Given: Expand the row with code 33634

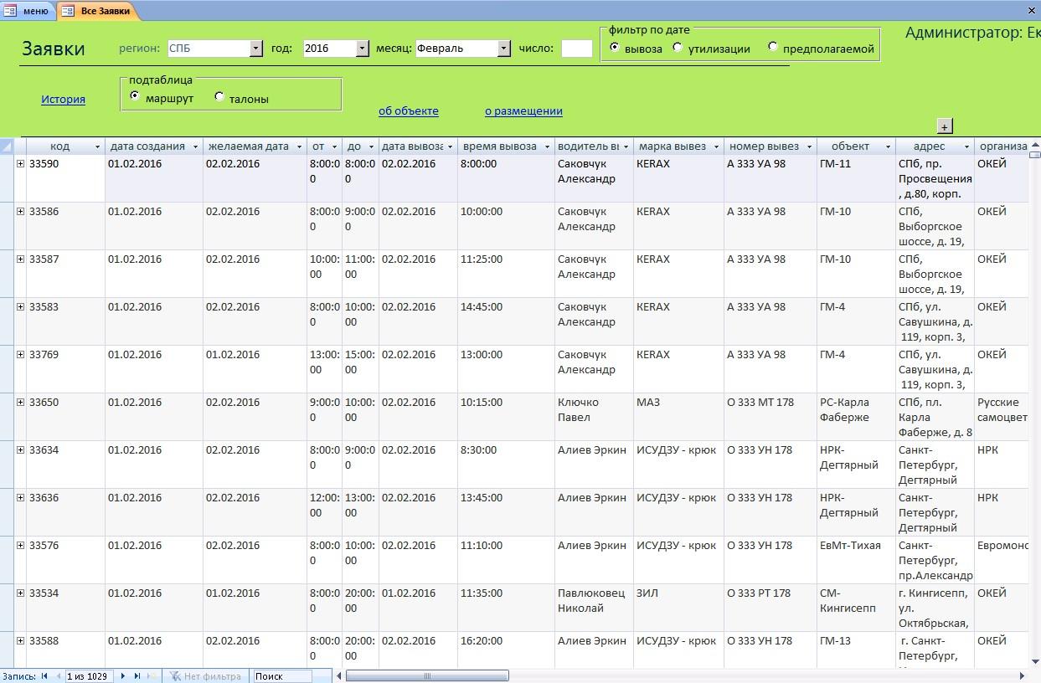Looking at the screenshot, I should 20,450.
